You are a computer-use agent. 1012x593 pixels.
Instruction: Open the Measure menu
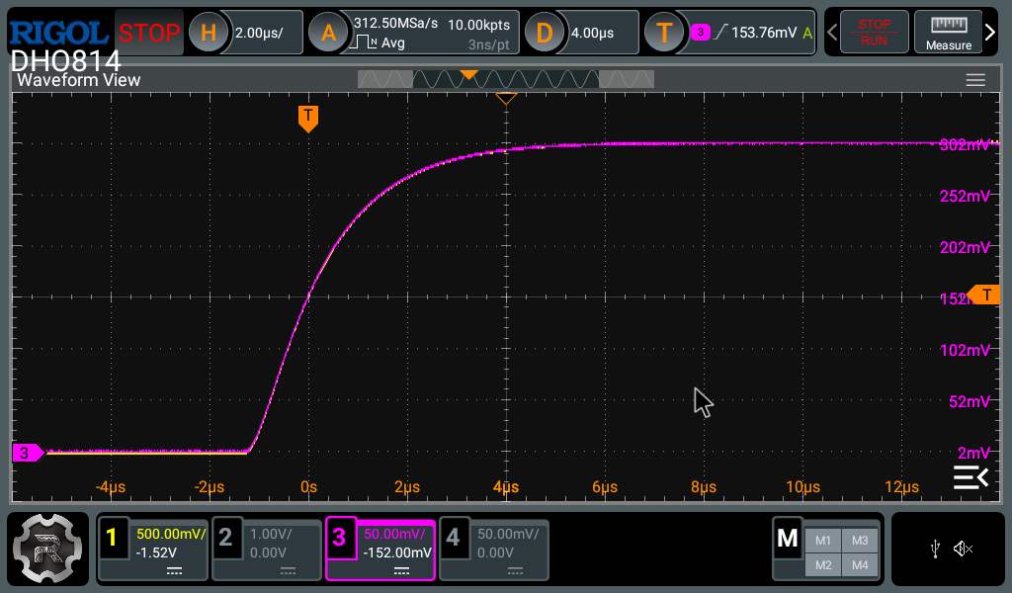(947, 32)
